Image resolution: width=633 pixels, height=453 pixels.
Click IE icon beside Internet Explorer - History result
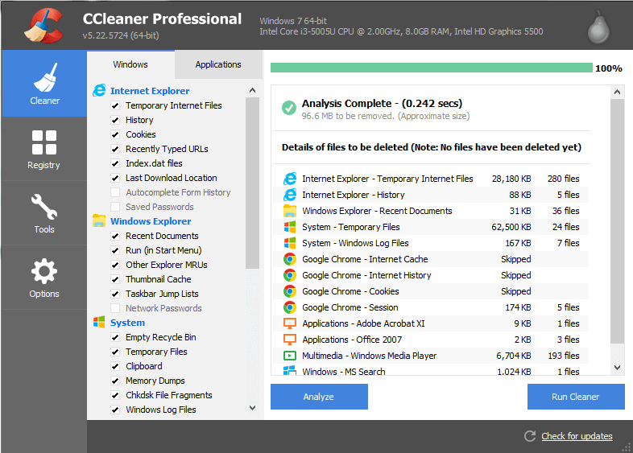click(289, 195)
